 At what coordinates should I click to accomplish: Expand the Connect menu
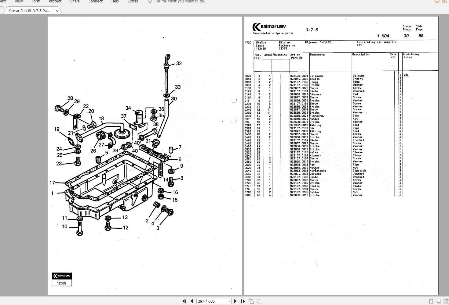[95, 2]
